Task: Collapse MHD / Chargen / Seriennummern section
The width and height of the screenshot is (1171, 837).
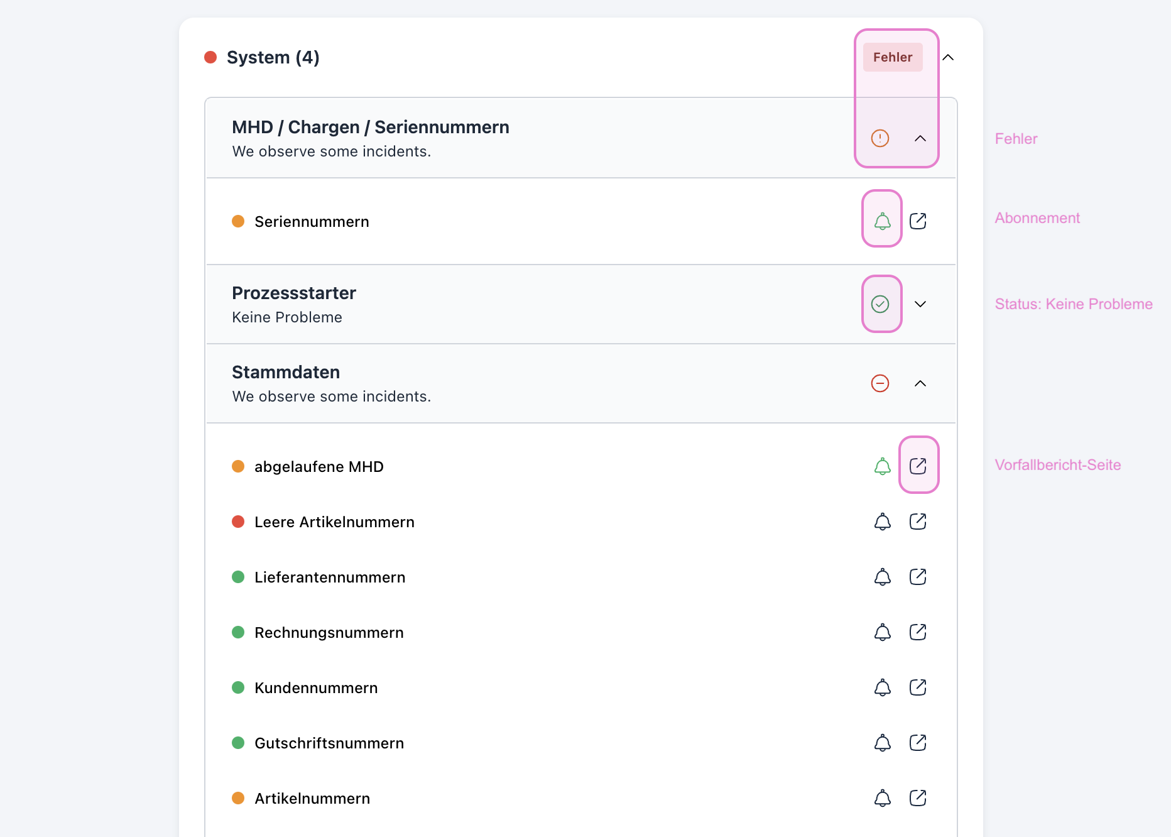Action: [920, 138]
